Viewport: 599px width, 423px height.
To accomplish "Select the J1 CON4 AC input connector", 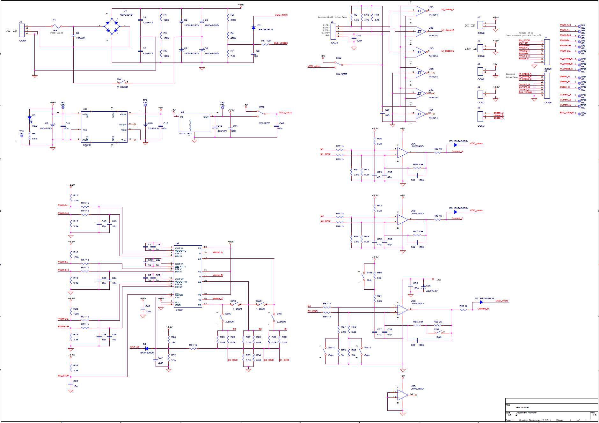I will [x=21, y=30].
